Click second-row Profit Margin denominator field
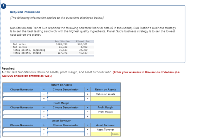Screen dimensions: 206x138 tap(66, 116)
